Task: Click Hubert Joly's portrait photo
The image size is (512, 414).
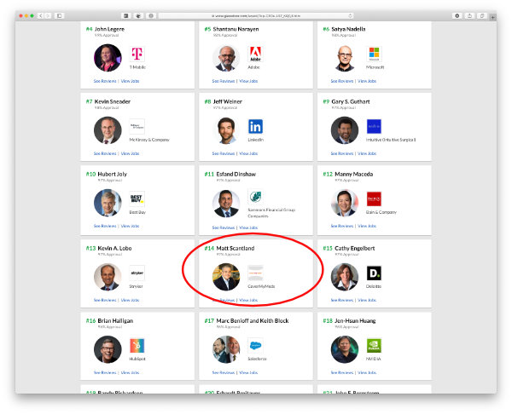Action: [x=108, y=203]
